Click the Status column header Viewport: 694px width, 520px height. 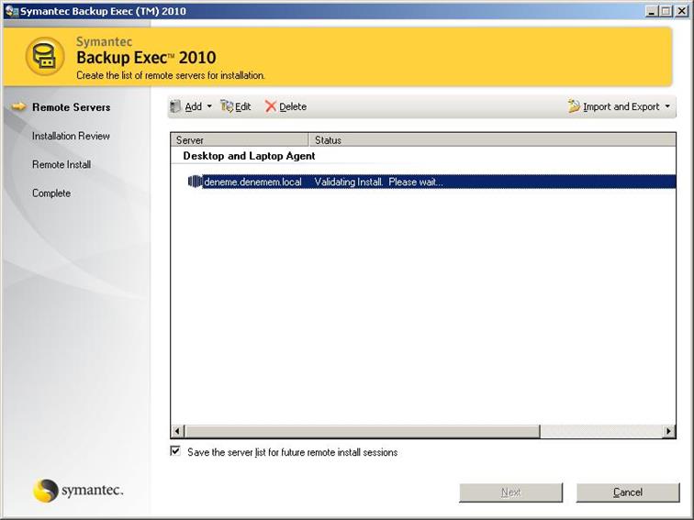tap(492, 140)
